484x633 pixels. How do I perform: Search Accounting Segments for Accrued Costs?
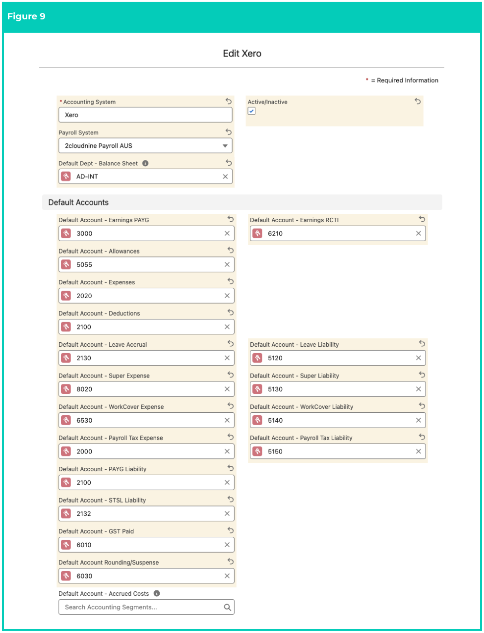[146, 607]
